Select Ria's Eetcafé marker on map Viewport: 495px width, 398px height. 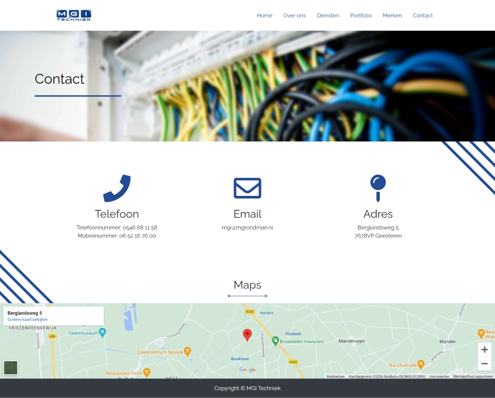pyautogui.click(x=421, y=364)
